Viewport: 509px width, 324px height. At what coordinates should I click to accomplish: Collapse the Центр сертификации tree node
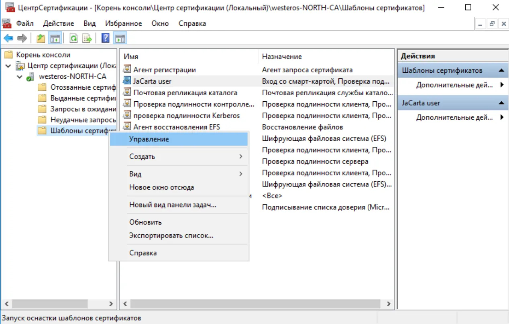click(x=8, y=66)
